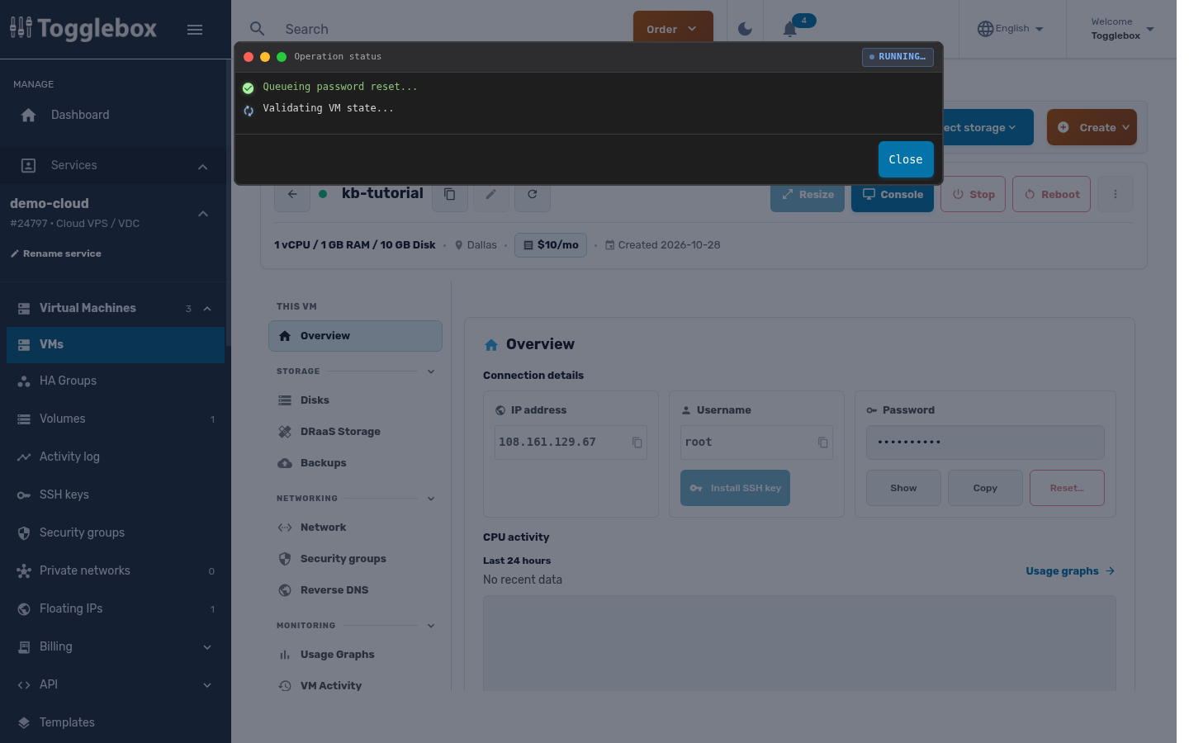Screen dimensions: 1189x743
Task: Collapse the Services section
Action: pyautogui.click(x=203, y=167)
